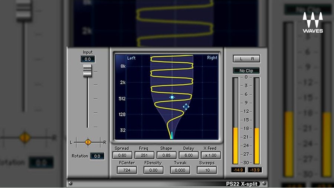The height and width of the screenshot is (188, 334).
Task: Click the Sweeps parameter label
Action: [x=207, y=163]
